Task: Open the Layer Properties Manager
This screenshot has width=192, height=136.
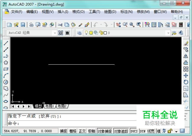Action: pyautogui.click(x=79, y=33)
